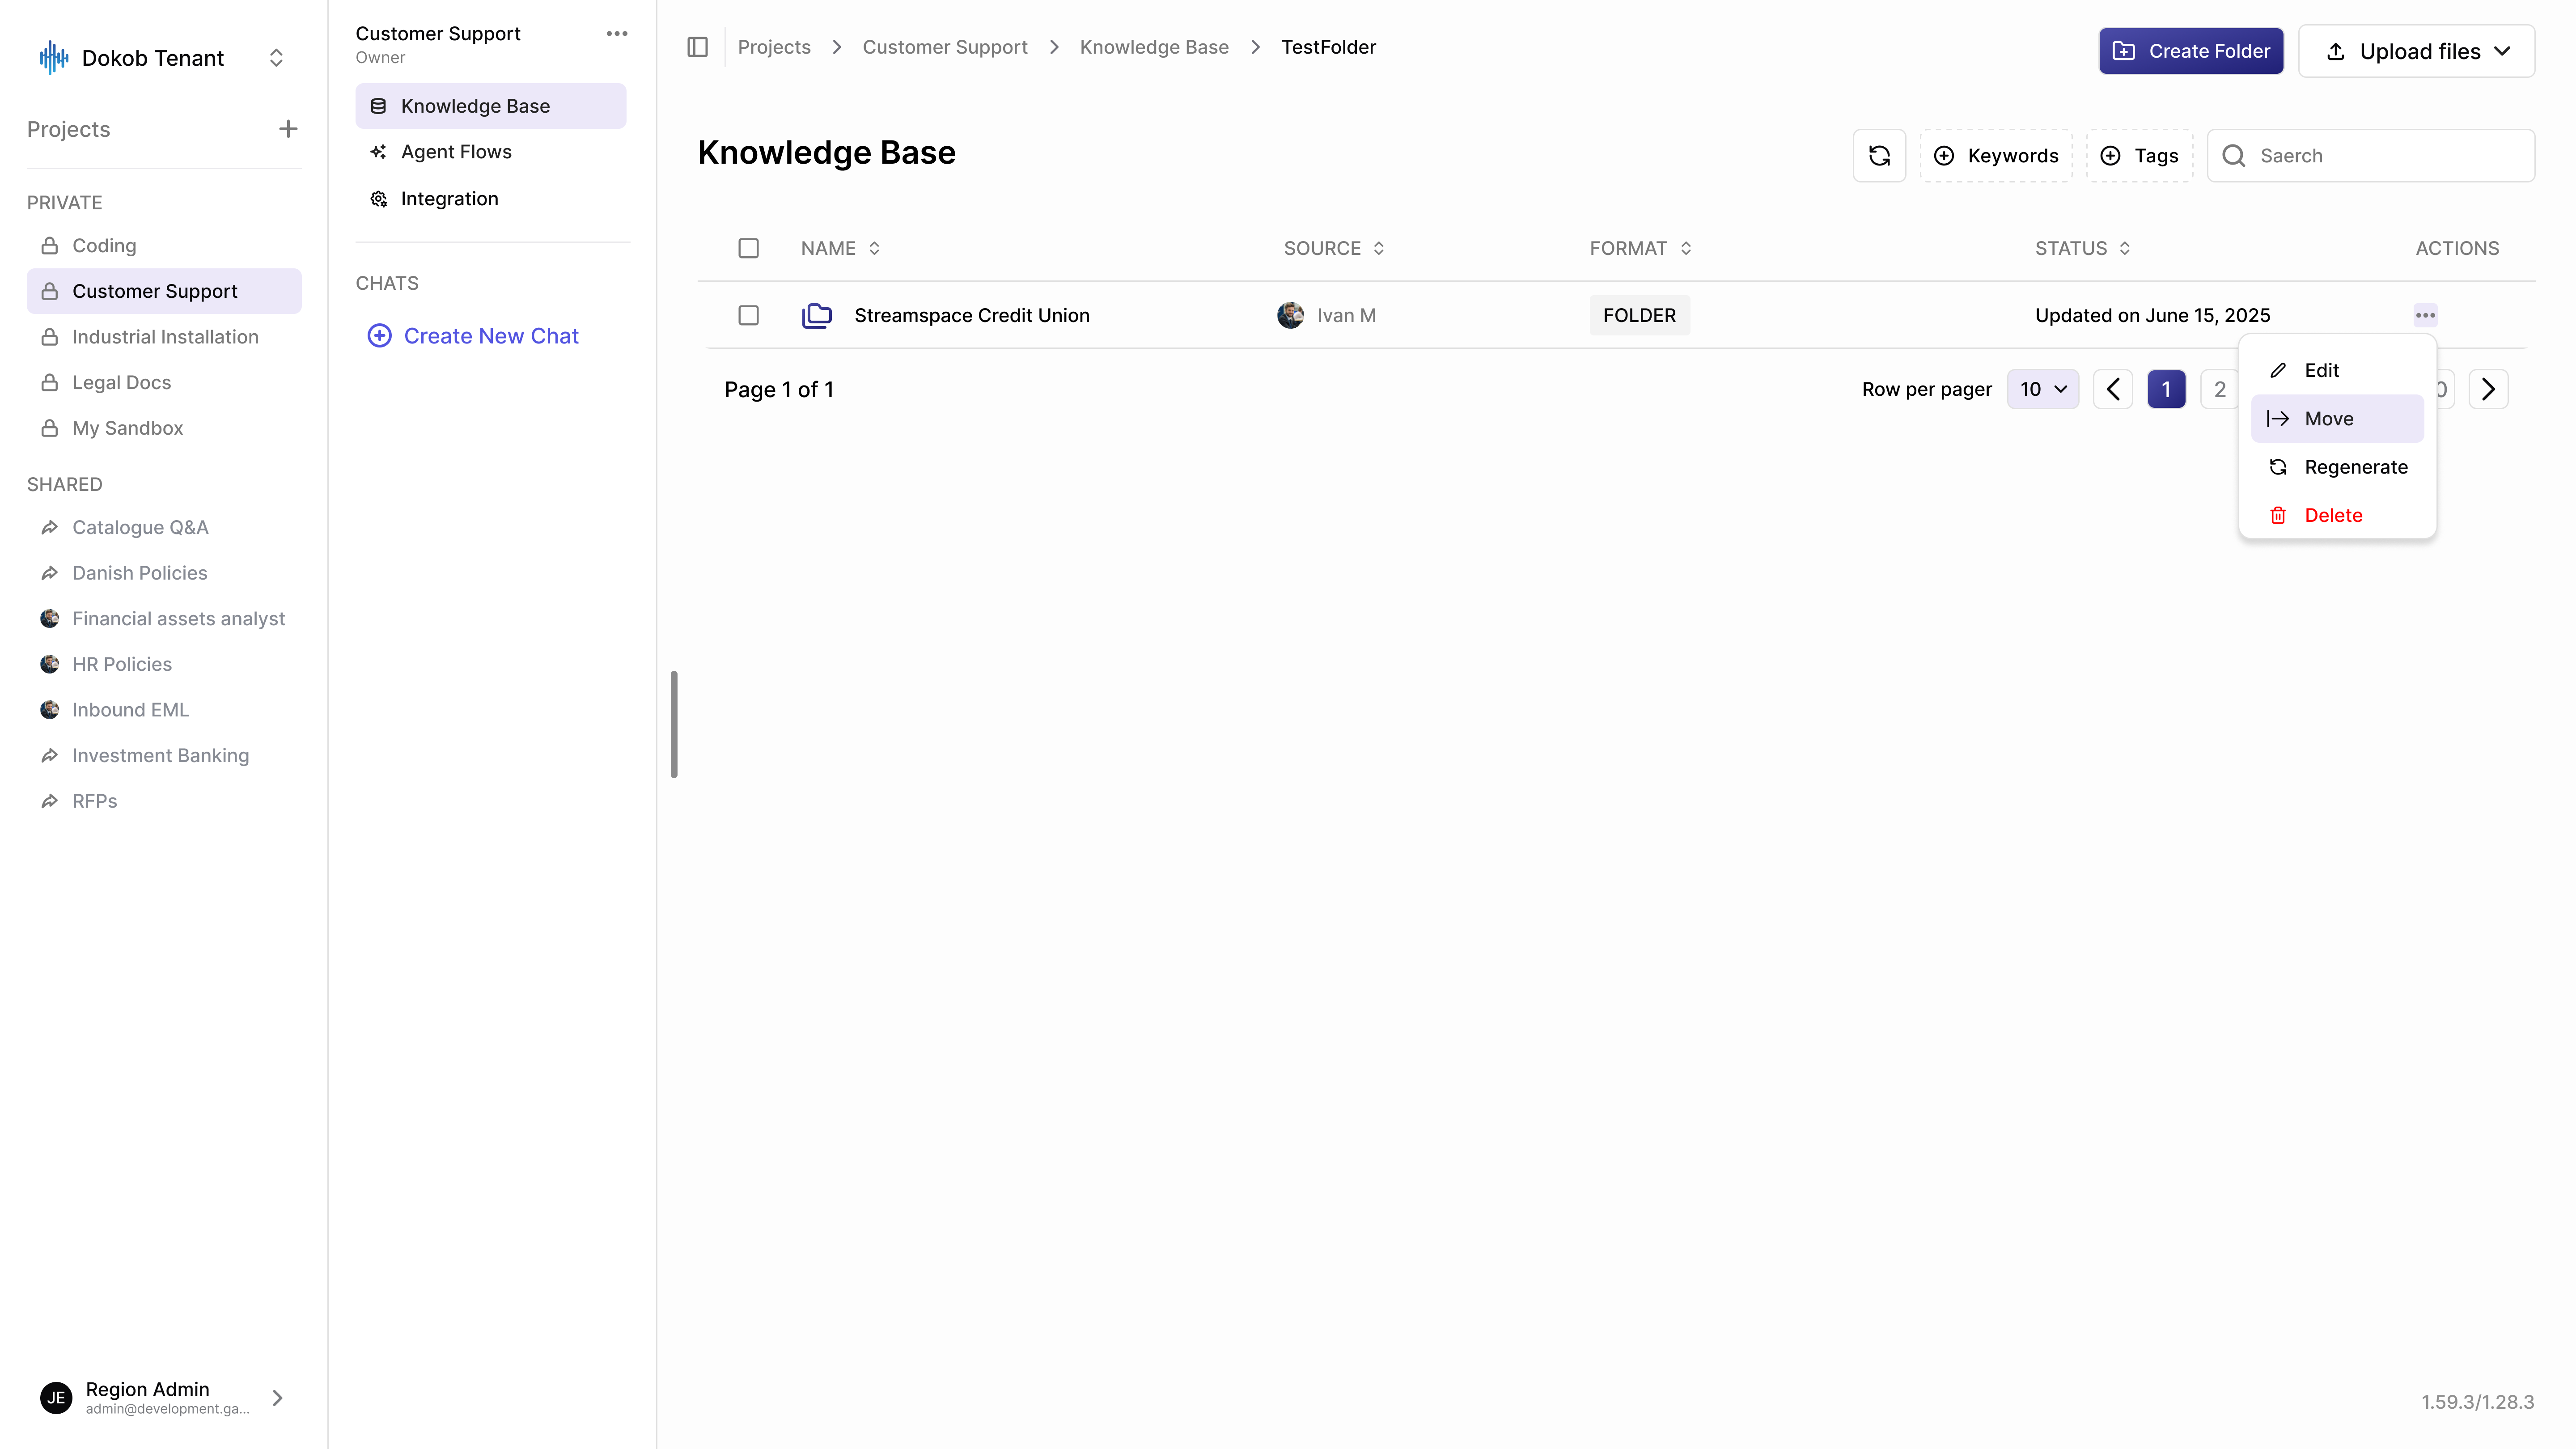The image size is (2576, 1449).
Task: Open Financial assets analyst project
Action: [164, 619]
